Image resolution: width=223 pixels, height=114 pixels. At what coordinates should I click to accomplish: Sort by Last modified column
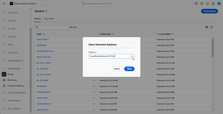tap(165, 34)
